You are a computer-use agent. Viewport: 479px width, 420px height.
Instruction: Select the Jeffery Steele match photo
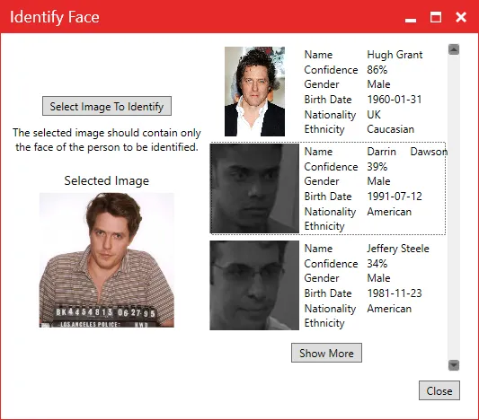tap(254, 285)
